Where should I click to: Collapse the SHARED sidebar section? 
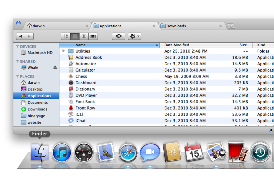17,62
